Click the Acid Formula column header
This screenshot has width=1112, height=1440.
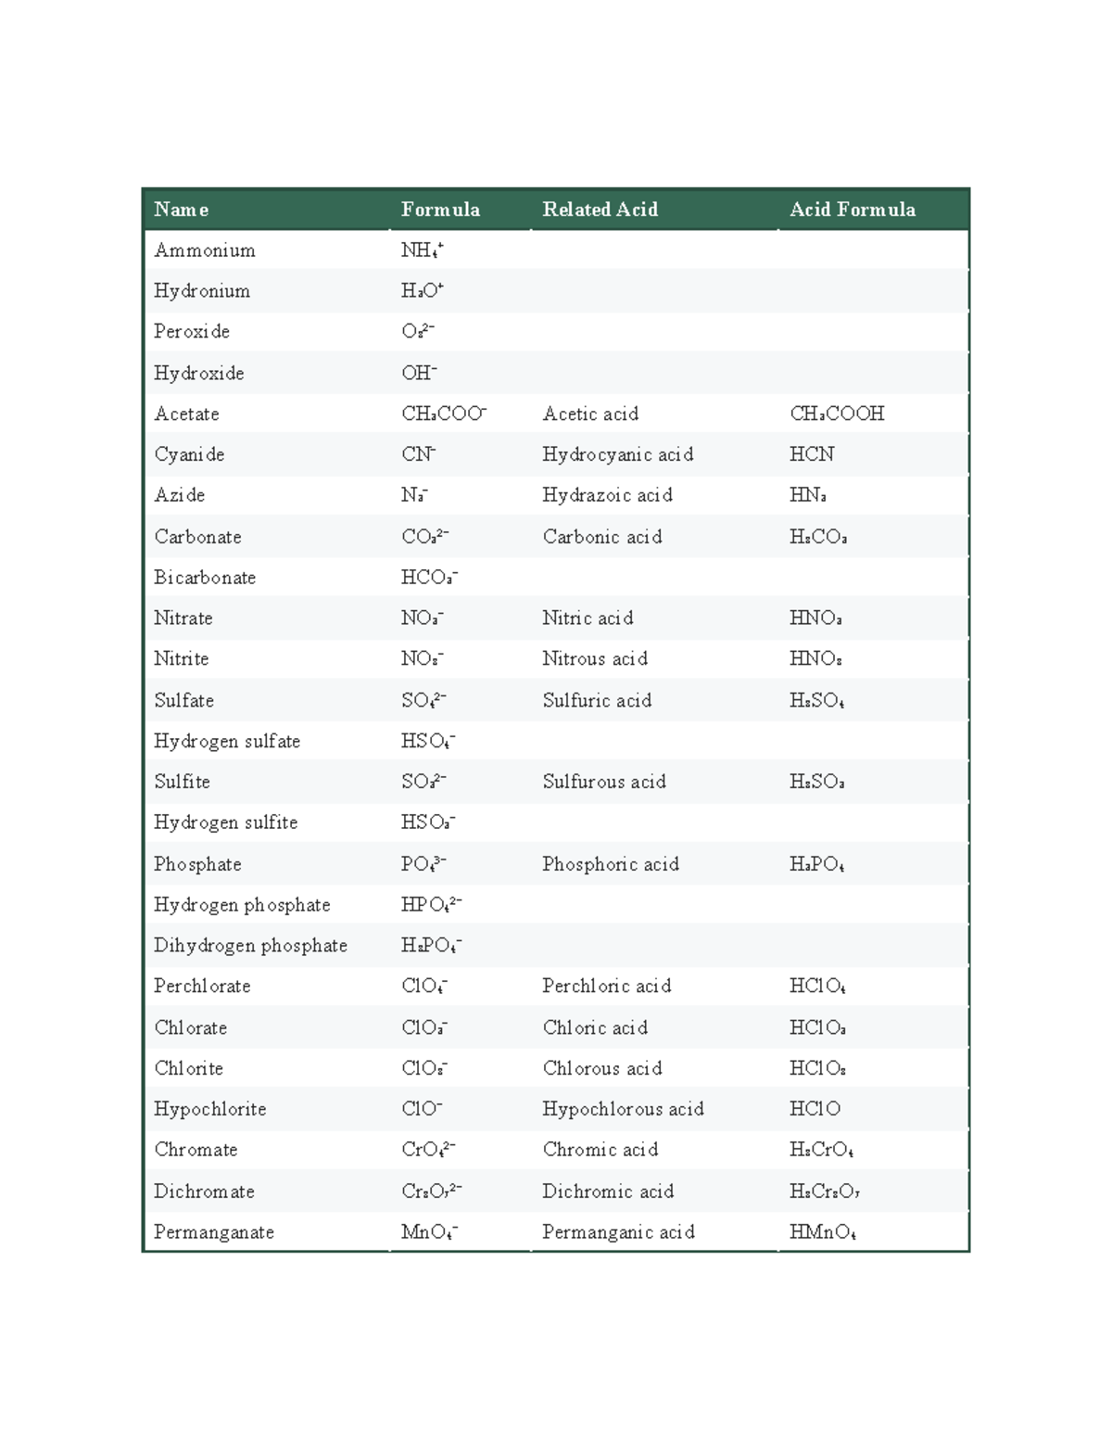coord(853,210)
